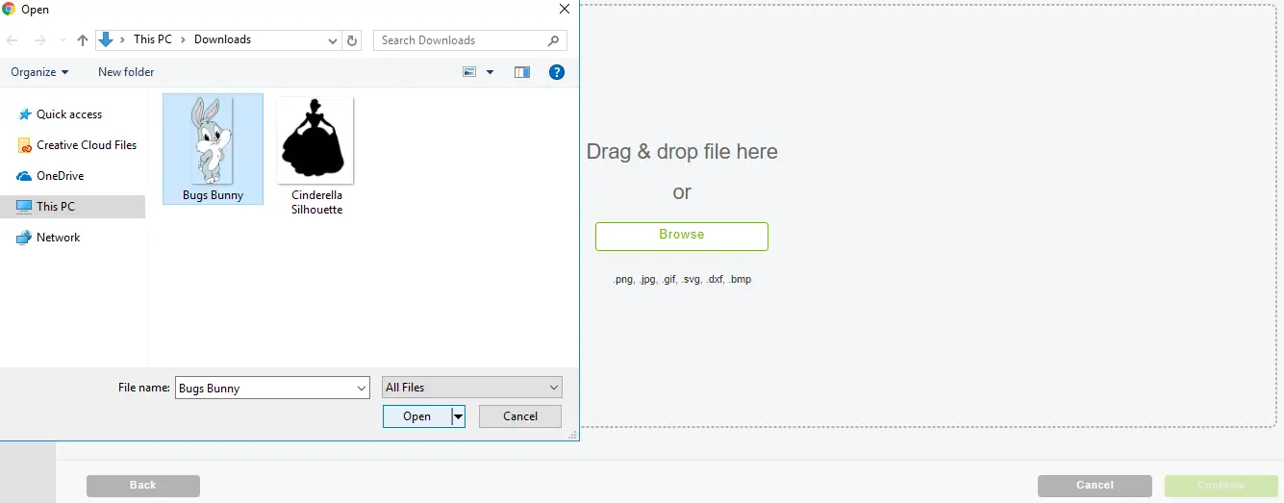Click the Quick access star icon
This screenshot has width=1284, height=503.
pyautogui.click(x=25, y=114)
